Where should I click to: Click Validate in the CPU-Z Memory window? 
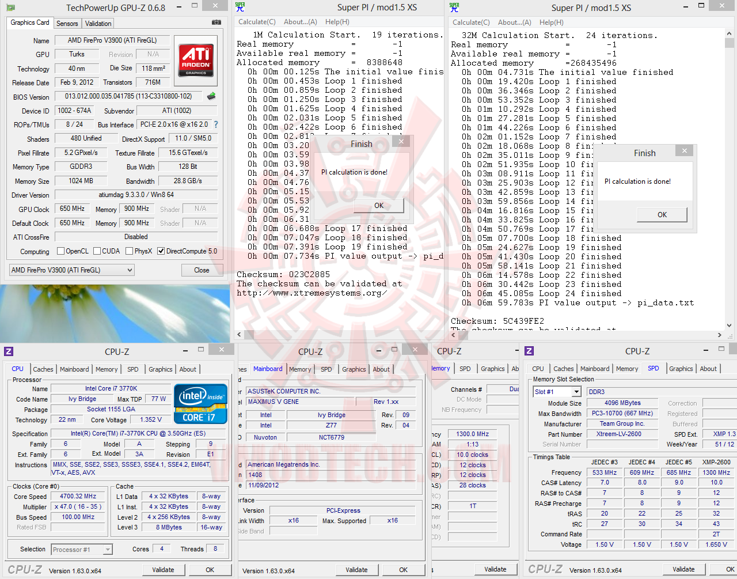pyautogui.click(x=495, y=569)
